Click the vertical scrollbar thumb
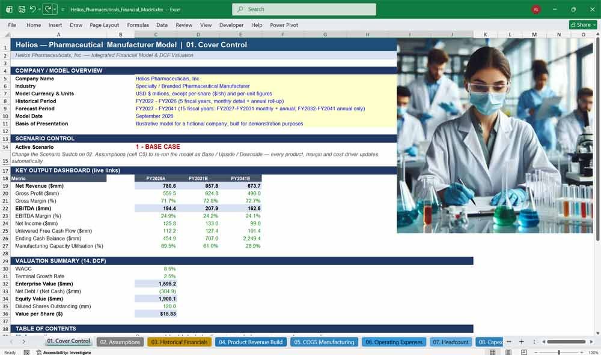This screenshot has height=355, width=601. [597, 139]
